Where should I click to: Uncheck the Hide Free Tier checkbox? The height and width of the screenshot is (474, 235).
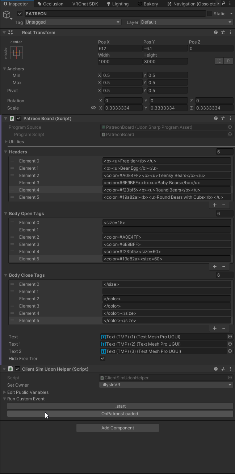pyautogui.click(x=103, y=359)
